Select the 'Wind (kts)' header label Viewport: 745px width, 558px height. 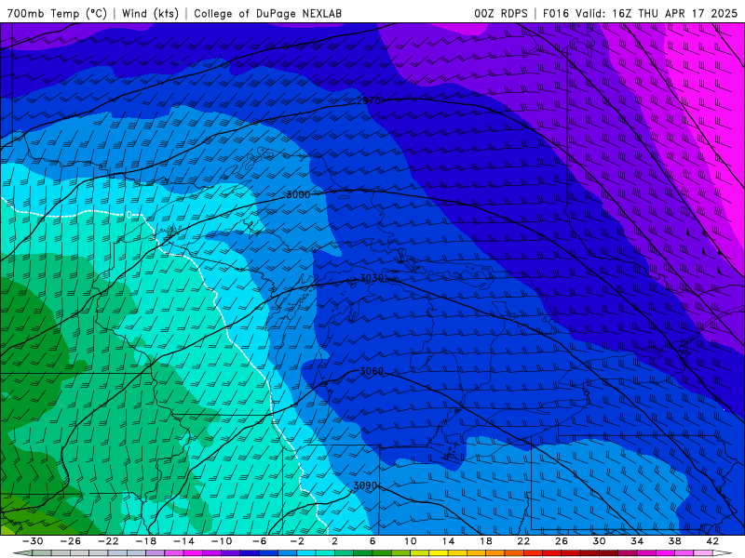coord(150,13)
